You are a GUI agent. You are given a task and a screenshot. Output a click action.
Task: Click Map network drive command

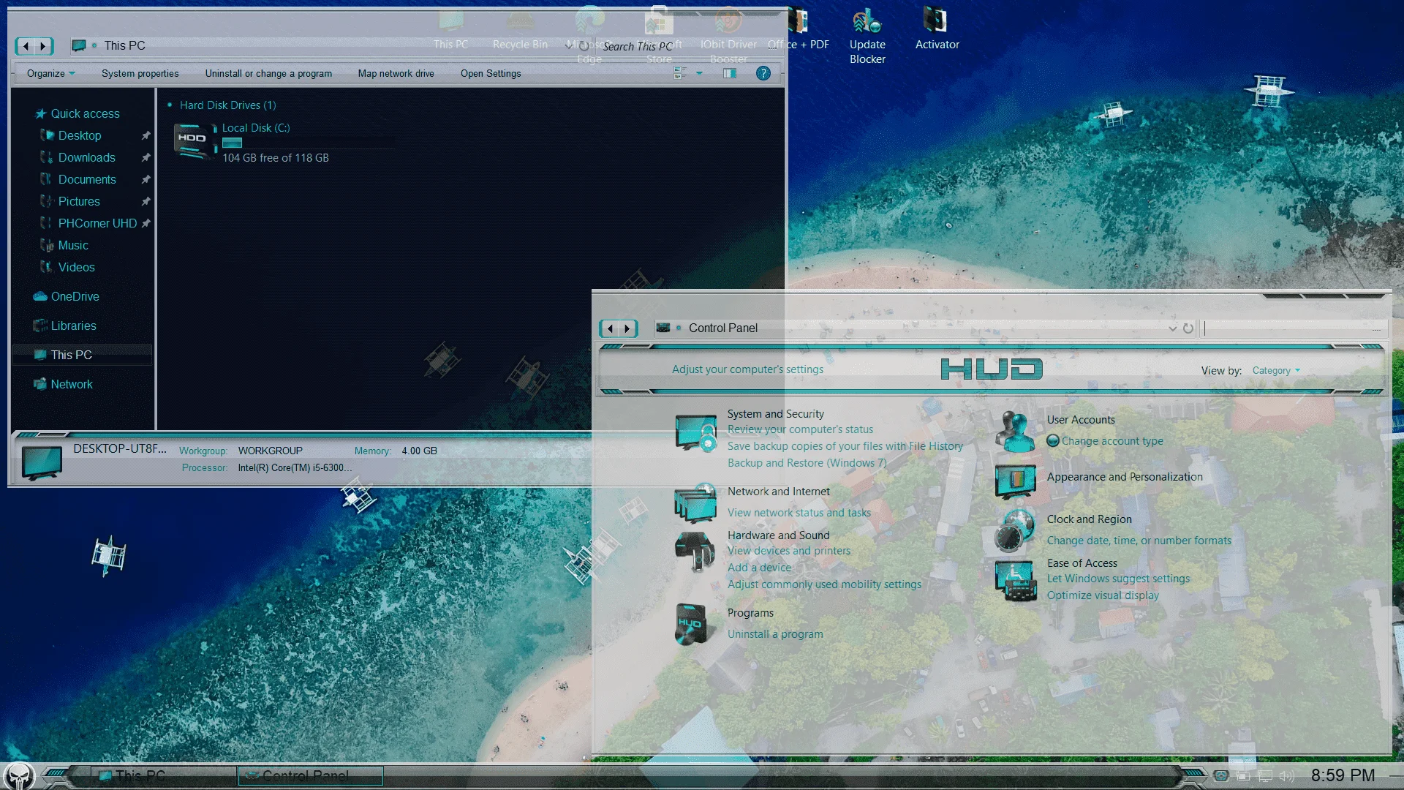(x=396, y=74)
